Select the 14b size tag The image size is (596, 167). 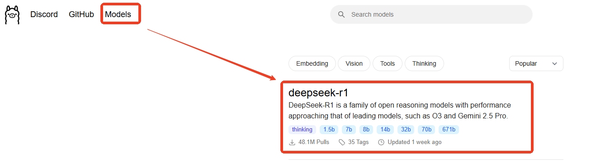click(x=385, y=130)
